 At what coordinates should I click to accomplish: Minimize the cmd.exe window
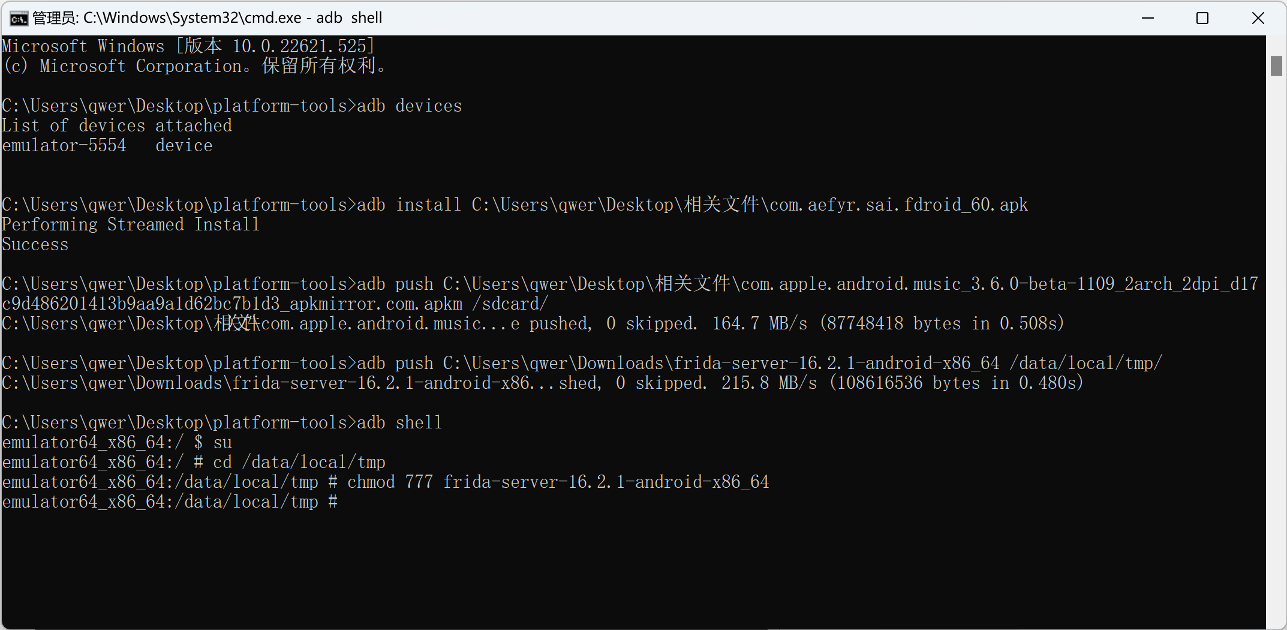[x=1147, y=18]
